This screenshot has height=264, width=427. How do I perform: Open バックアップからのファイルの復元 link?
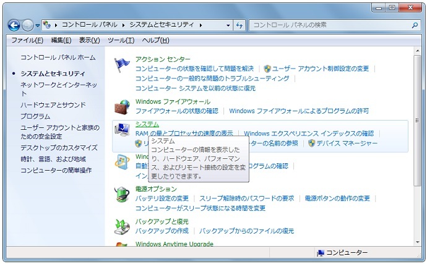tap(246, 231)
